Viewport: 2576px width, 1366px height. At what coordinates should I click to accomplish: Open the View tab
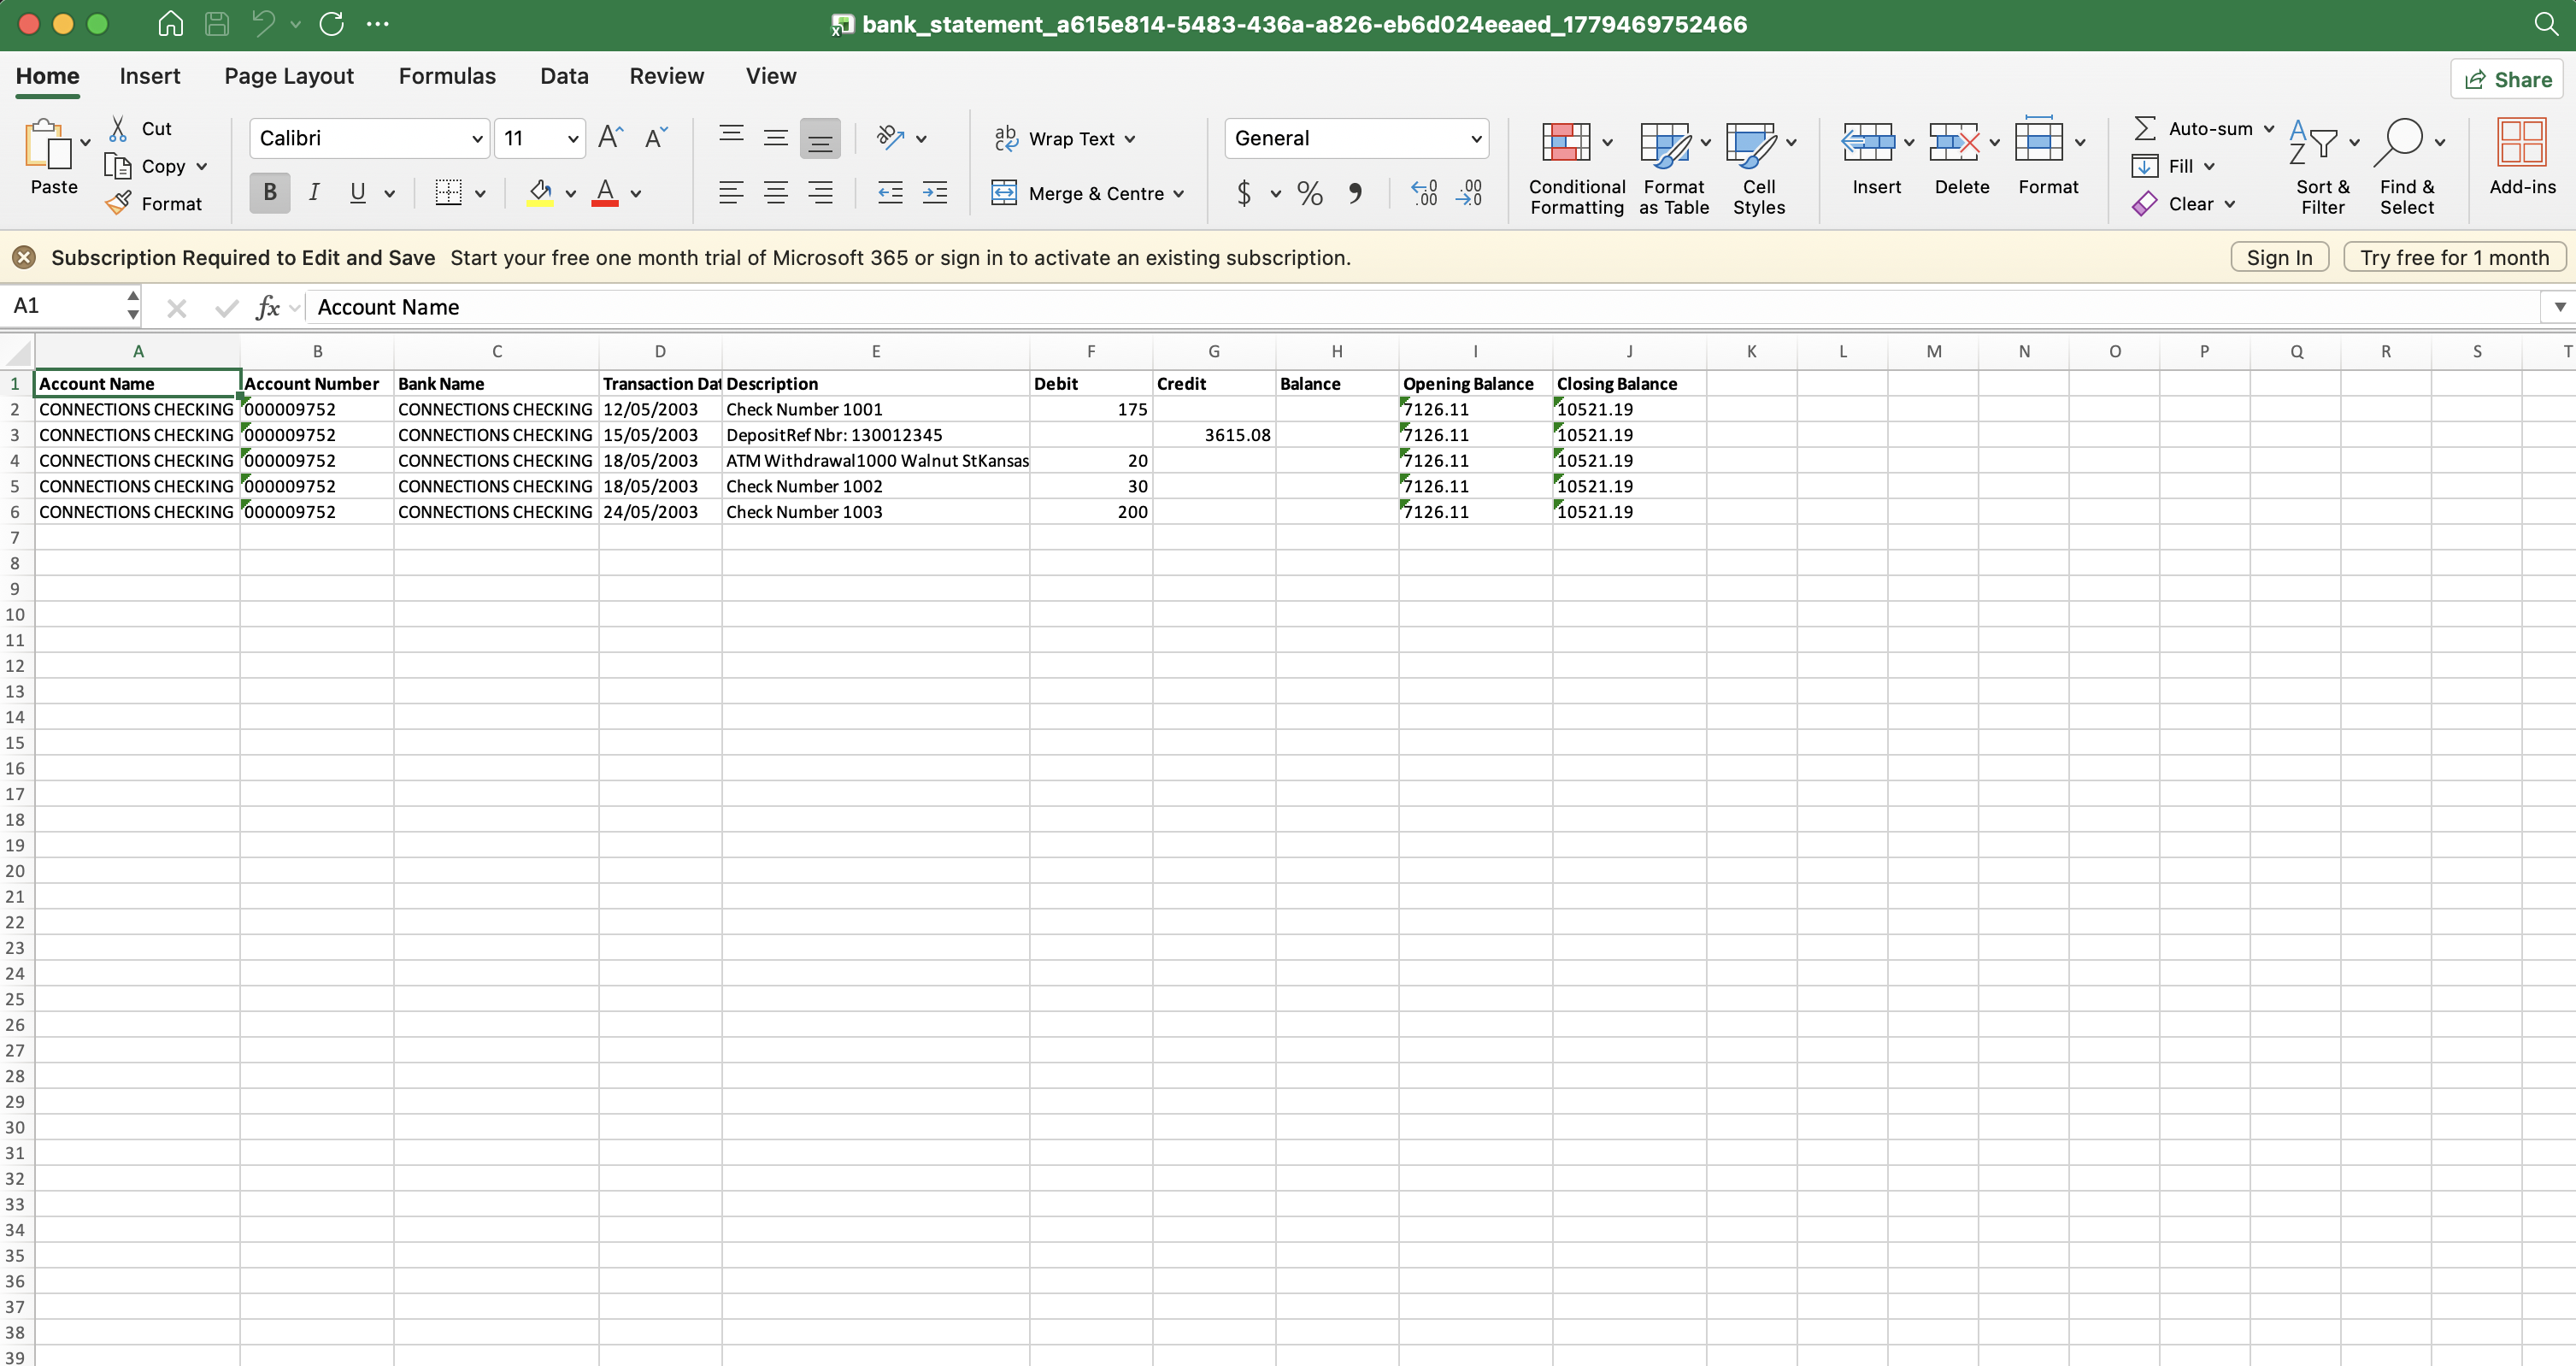[x=771, y=76]
